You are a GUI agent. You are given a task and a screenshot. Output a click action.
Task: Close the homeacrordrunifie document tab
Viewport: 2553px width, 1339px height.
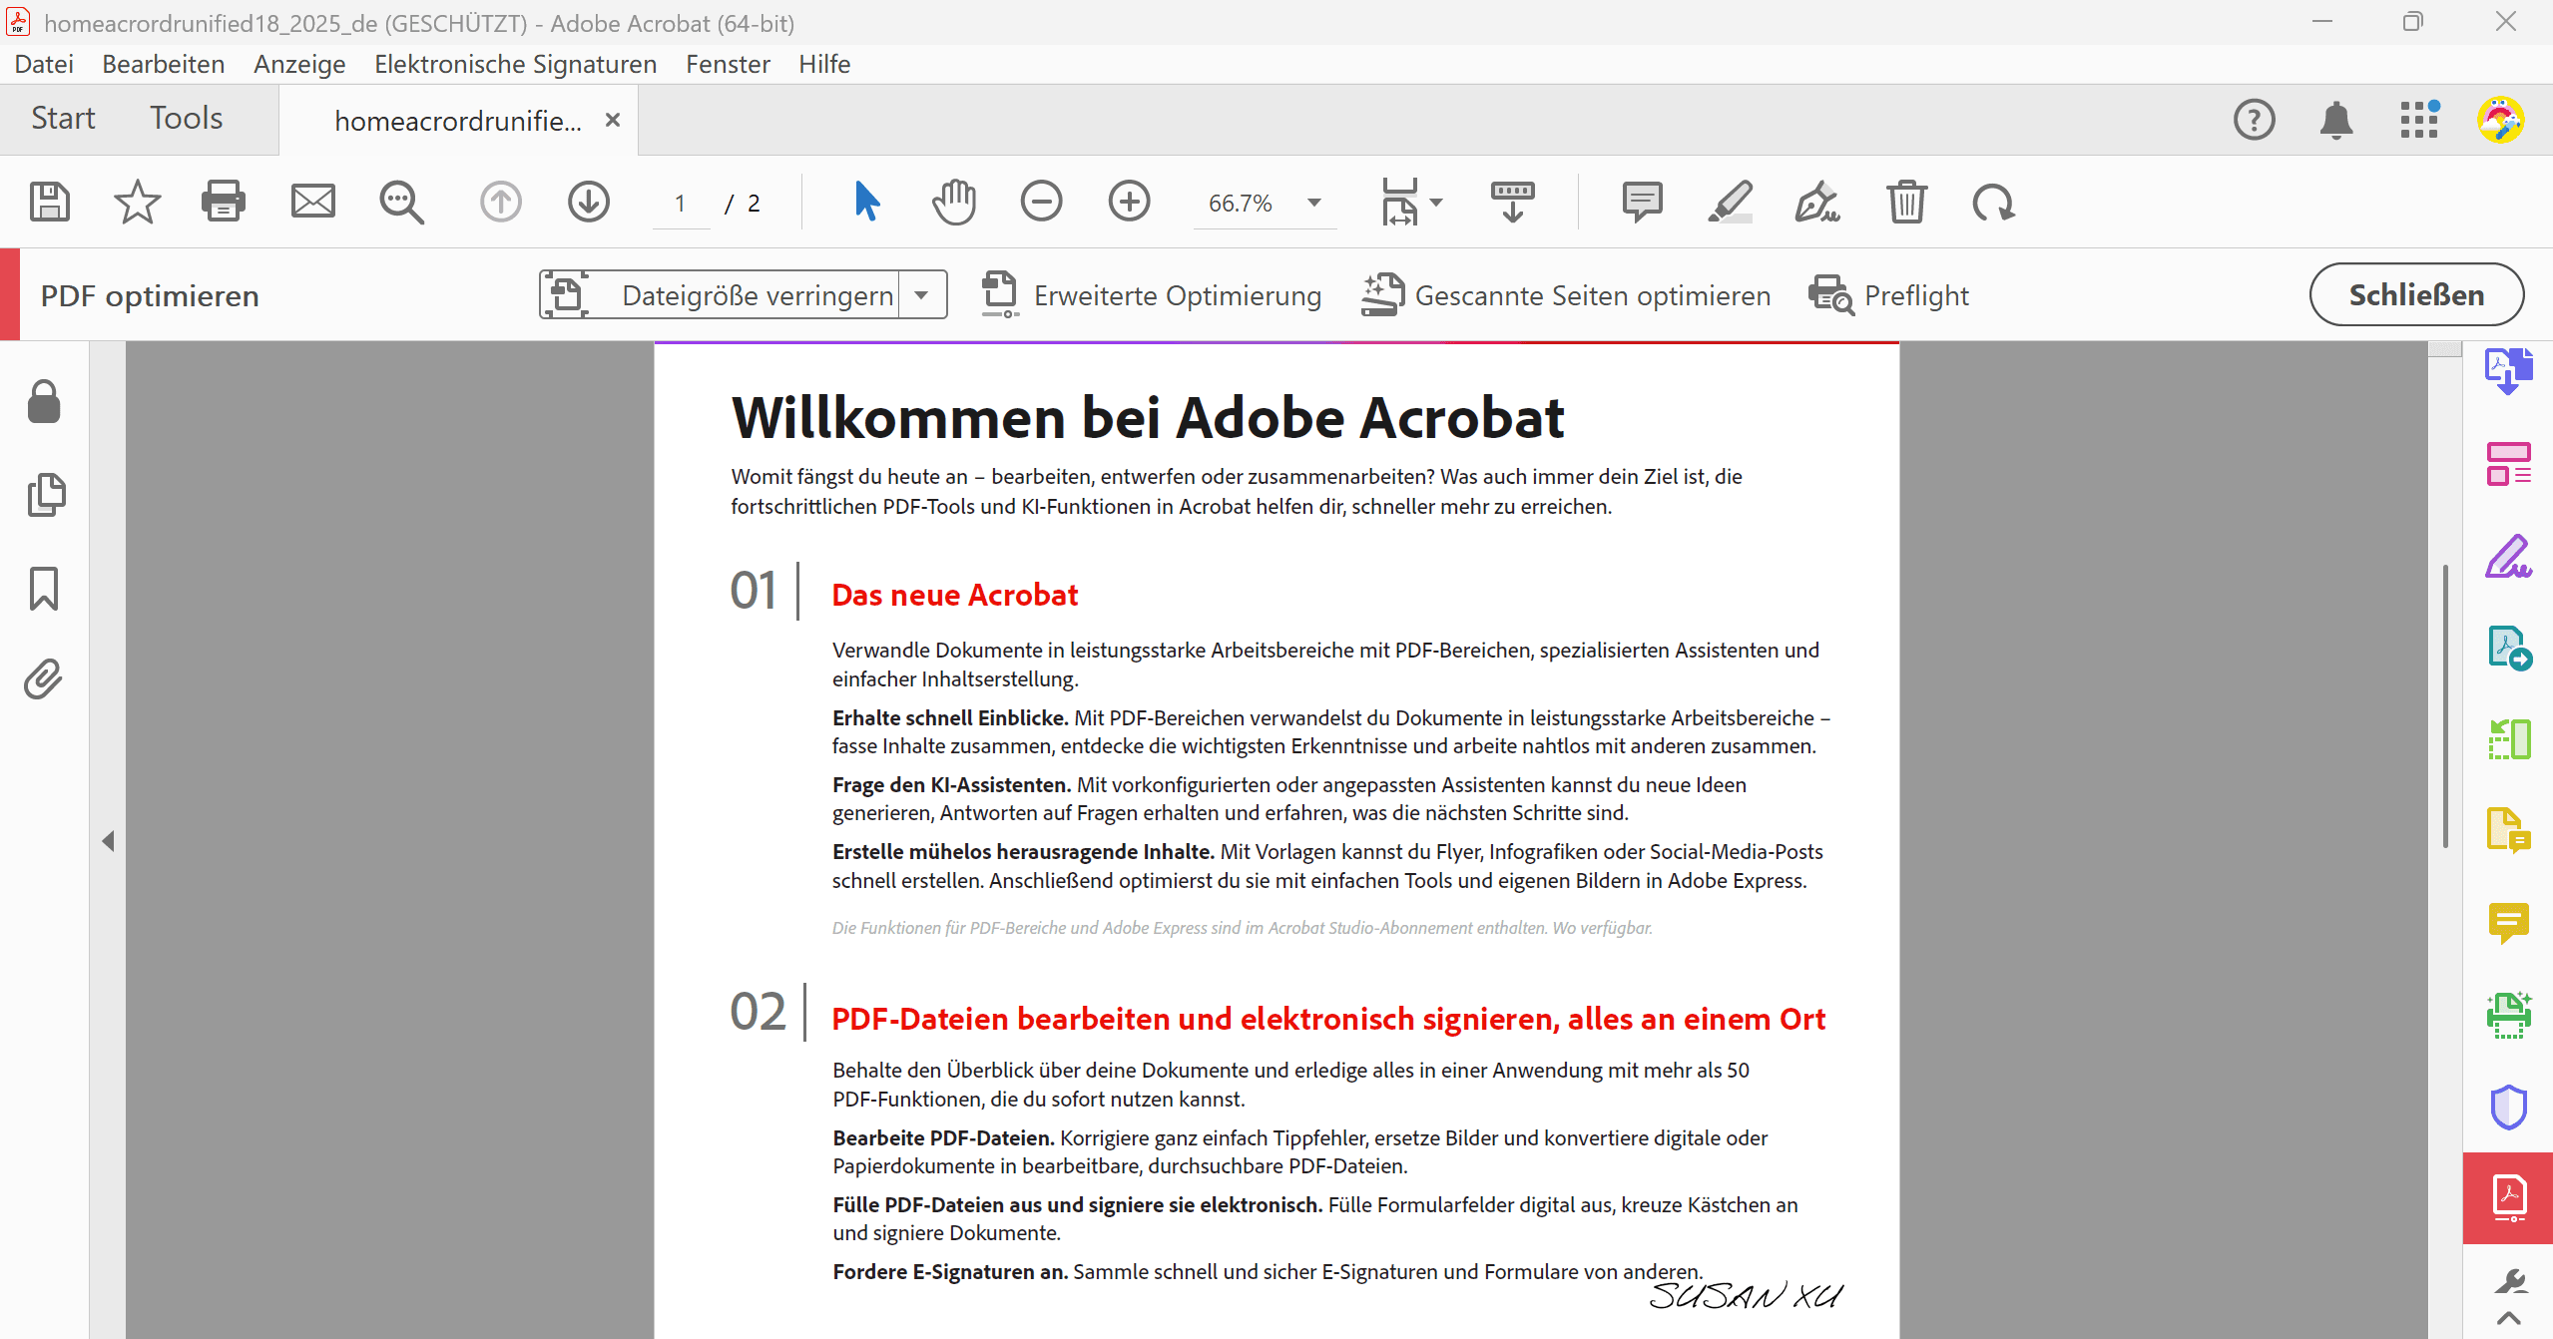pos(613,120)
